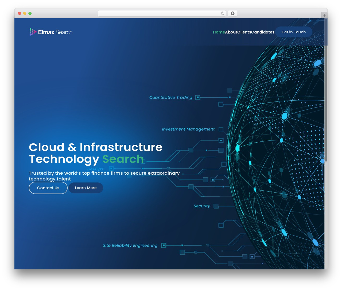
Task: Click the Cloud & Infrastructure Technology Search headline
Action: [96, 153]
